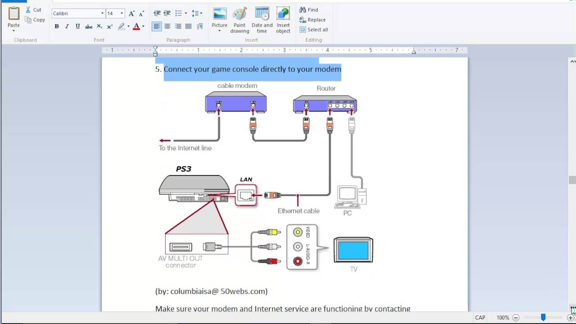Shrink the font size
576x324 pixels.
142,13
